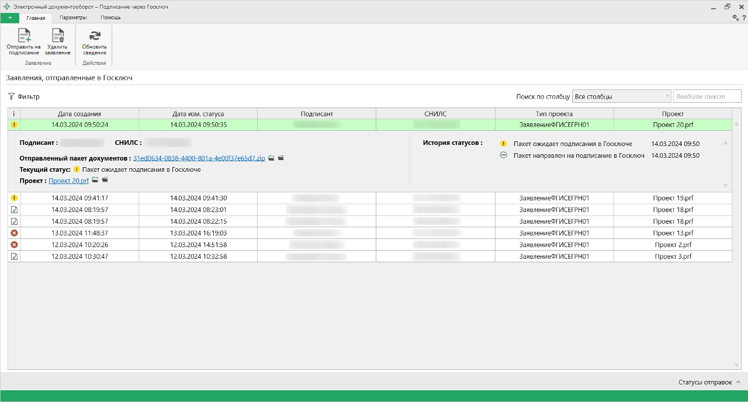Expand the green application menu dropdown
Viewport: 748px width, 402px height.
pos(10,18)
